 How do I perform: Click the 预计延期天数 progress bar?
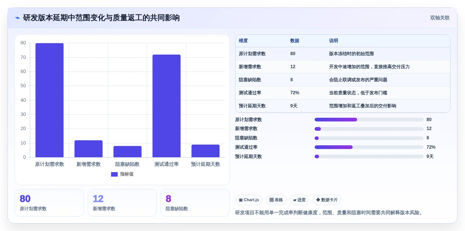pos(369,156)
